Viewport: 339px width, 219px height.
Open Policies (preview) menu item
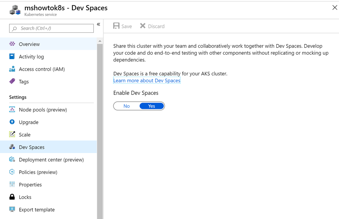(48, 172)
